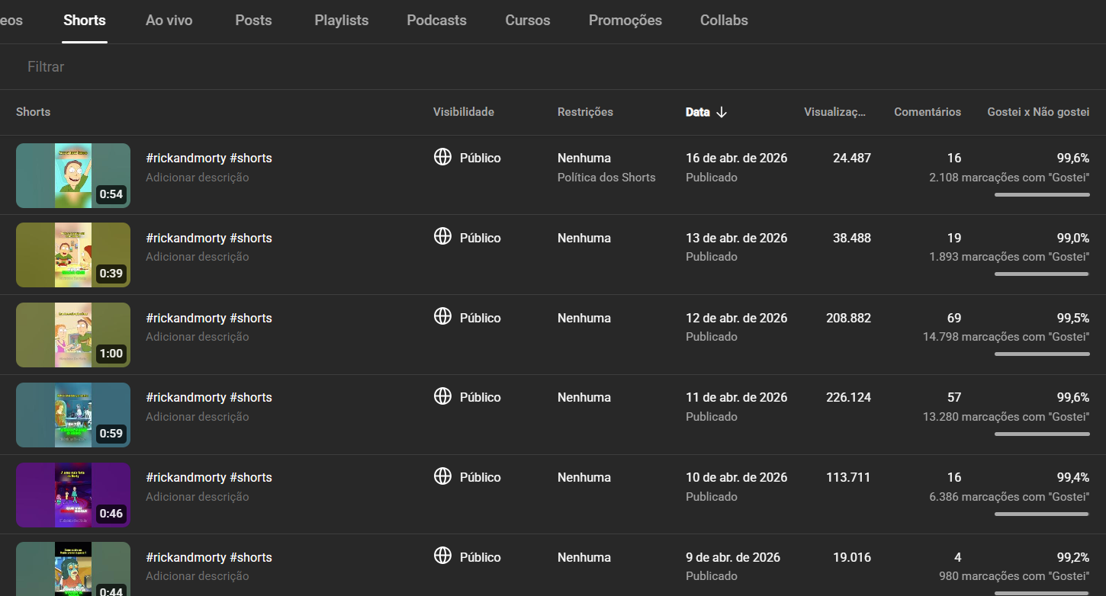Click the globe icon on the 9 de abr. row

(x=442, y=556)
